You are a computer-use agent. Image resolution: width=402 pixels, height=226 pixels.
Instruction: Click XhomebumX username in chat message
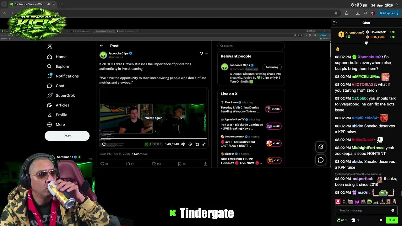point(369,57)
